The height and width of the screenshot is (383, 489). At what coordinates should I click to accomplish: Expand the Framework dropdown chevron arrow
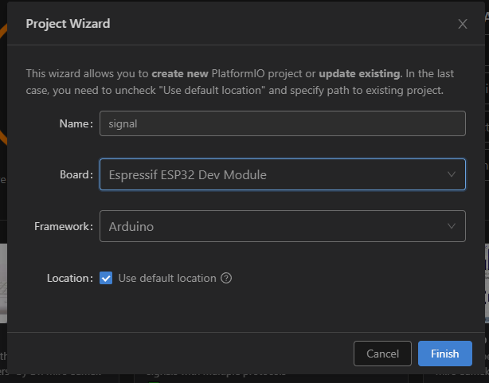point(452,226)
